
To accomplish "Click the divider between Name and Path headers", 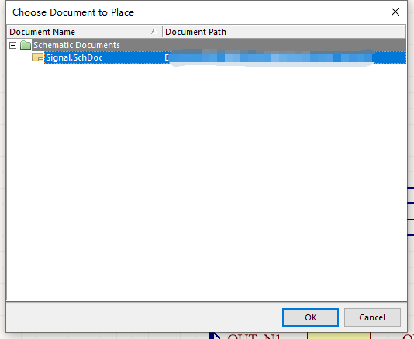I will tap(162, 32).
